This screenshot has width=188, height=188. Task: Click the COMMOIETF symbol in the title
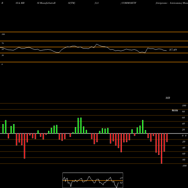point(129,3)
